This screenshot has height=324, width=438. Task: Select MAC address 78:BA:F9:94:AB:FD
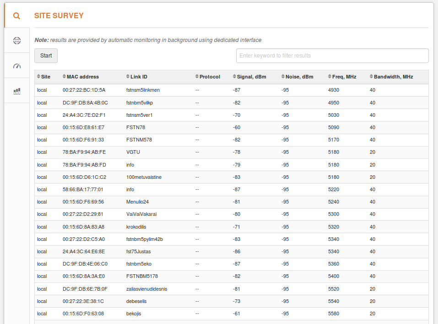click(x=84, y=165)
